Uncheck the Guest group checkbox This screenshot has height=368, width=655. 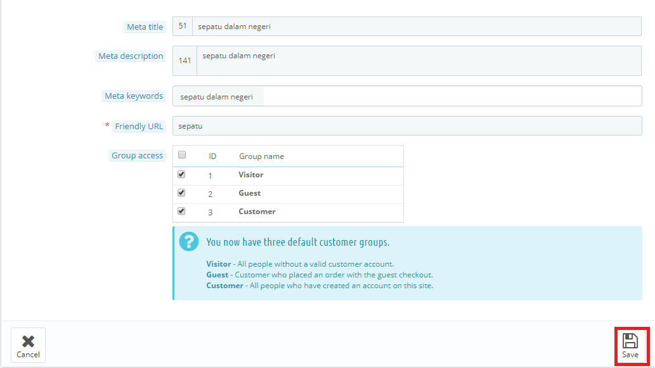click(x=182, y=193)
